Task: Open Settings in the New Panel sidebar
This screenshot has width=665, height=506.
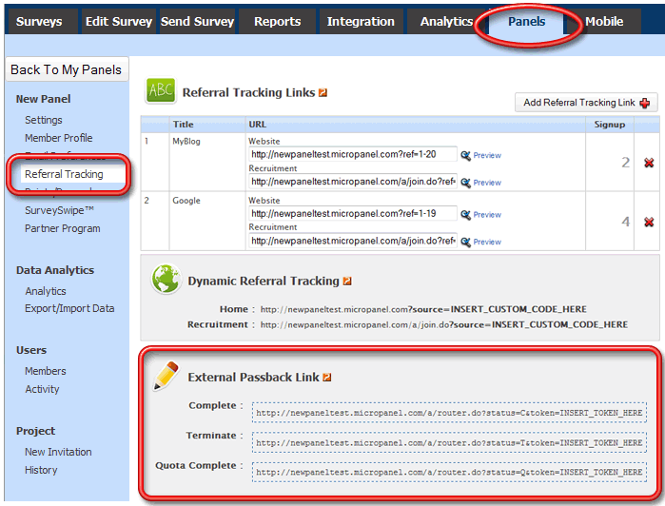Action: click(x=44, y=120)
